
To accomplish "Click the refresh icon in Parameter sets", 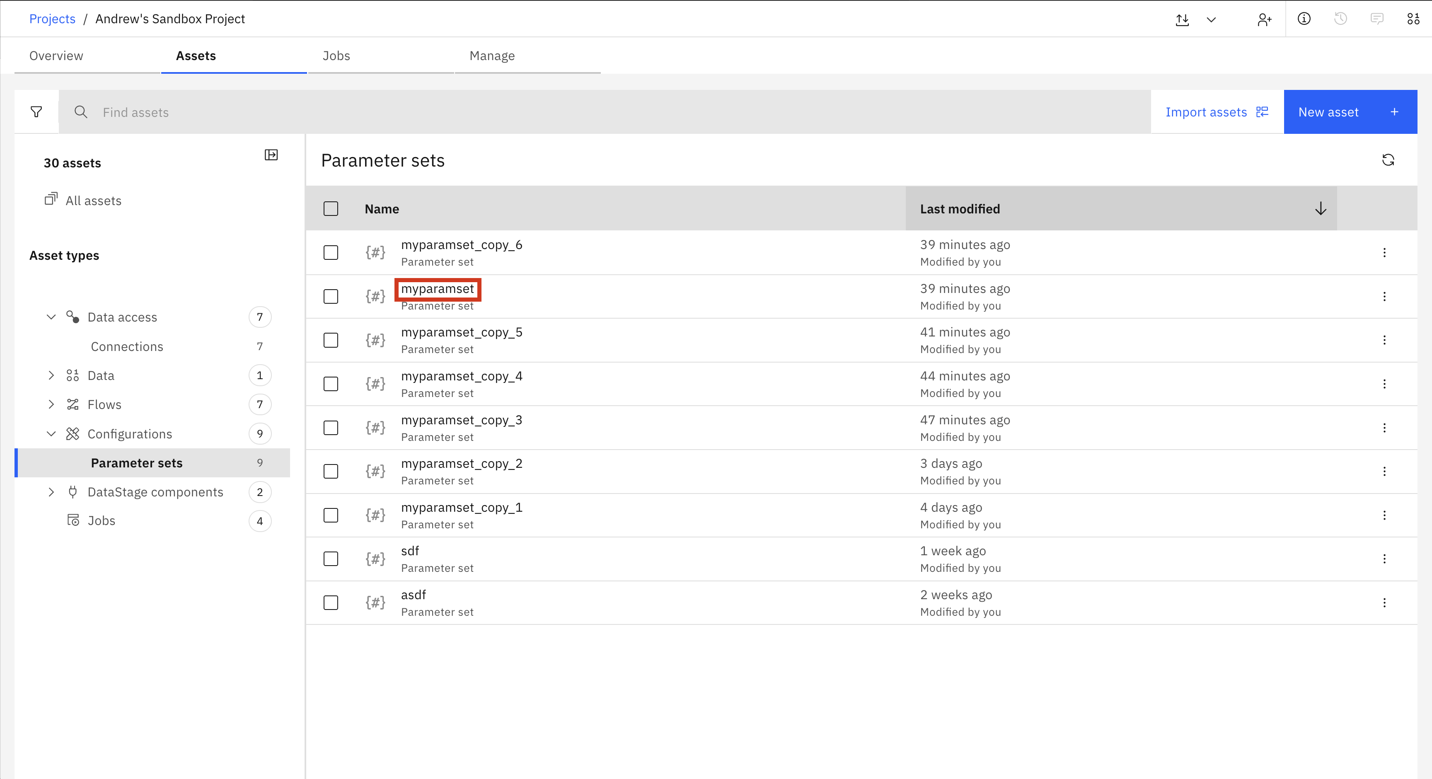I will tap(1388, 160).
